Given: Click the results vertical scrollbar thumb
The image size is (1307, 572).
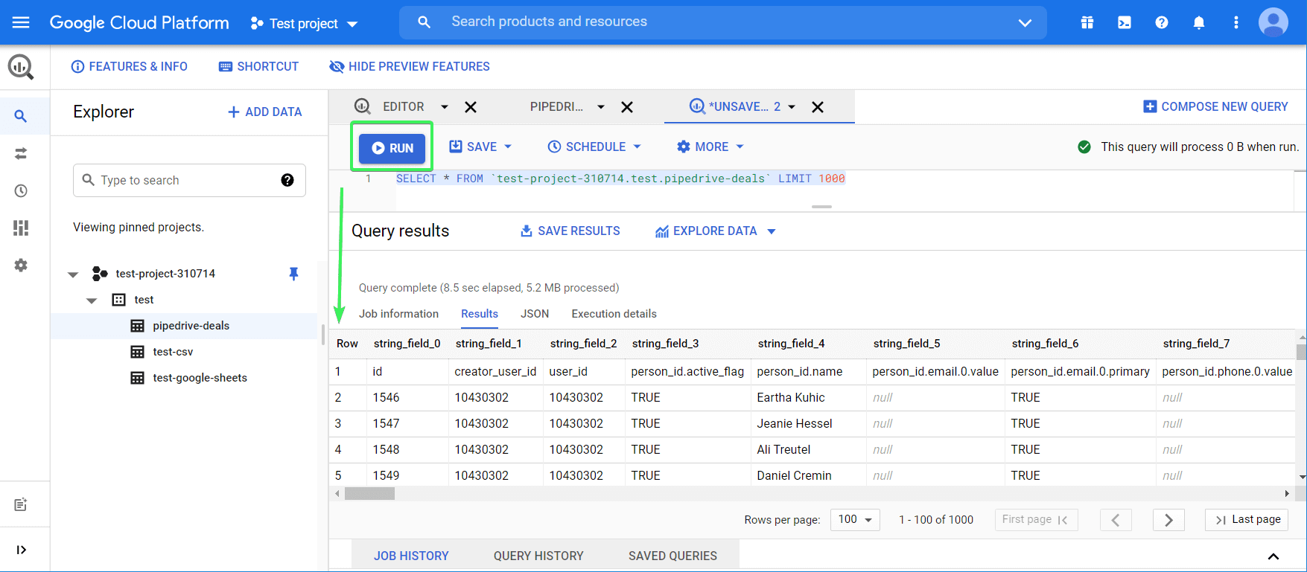Looking at the screenshot, I should pyautogui.click(x=1301, y=352).
